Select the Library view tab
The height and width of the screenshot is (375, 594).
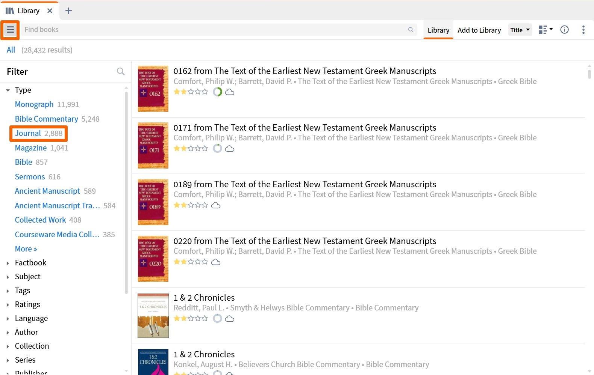(438, 30)
